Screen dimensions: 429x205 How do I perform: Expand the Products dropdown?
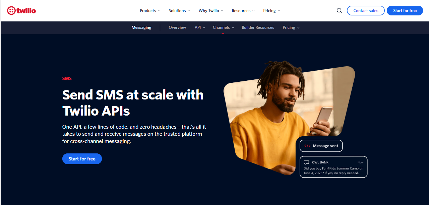tap(150, 10)
